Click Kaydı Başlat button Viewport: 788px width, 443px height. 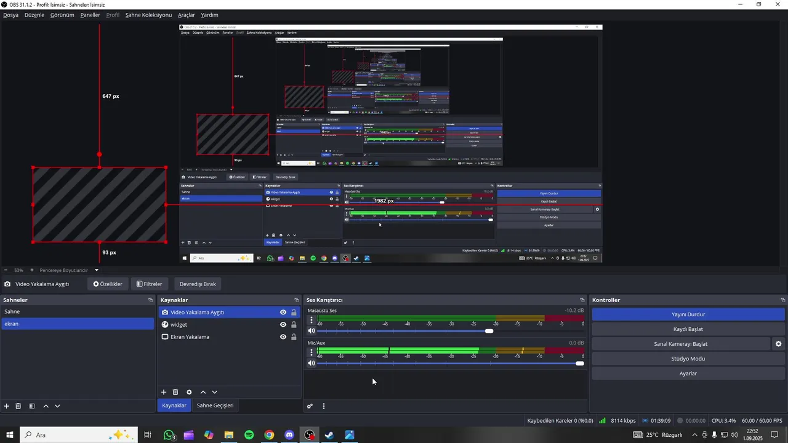point(688,329)
